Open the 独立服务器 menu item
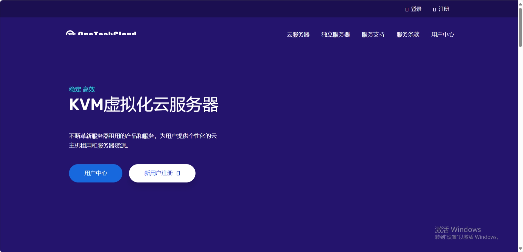This screenshot has height=252, width=523. point(336,34)
